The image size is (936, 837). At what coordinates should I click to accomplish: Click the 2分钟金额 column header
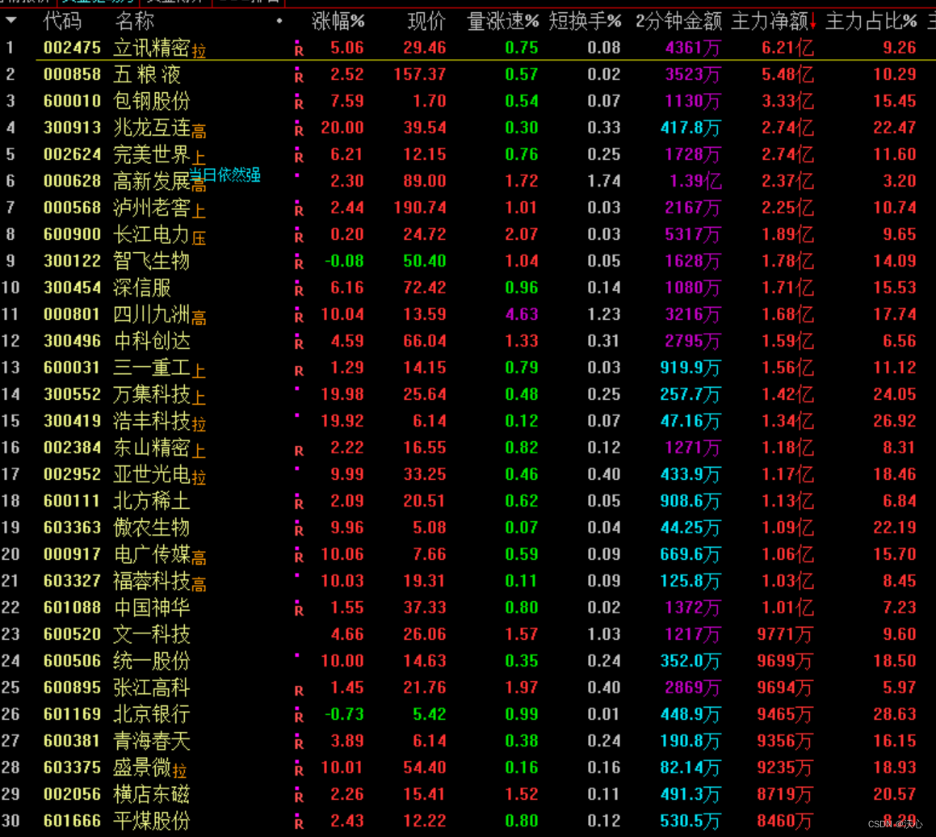[678, 22]
